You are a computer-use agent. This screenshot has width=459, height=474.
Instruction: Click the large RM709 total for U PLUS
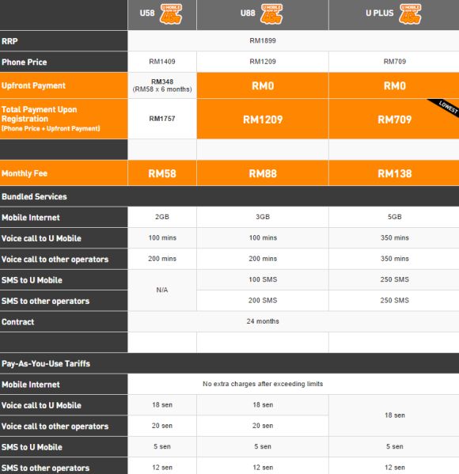[x=395, y=119]
